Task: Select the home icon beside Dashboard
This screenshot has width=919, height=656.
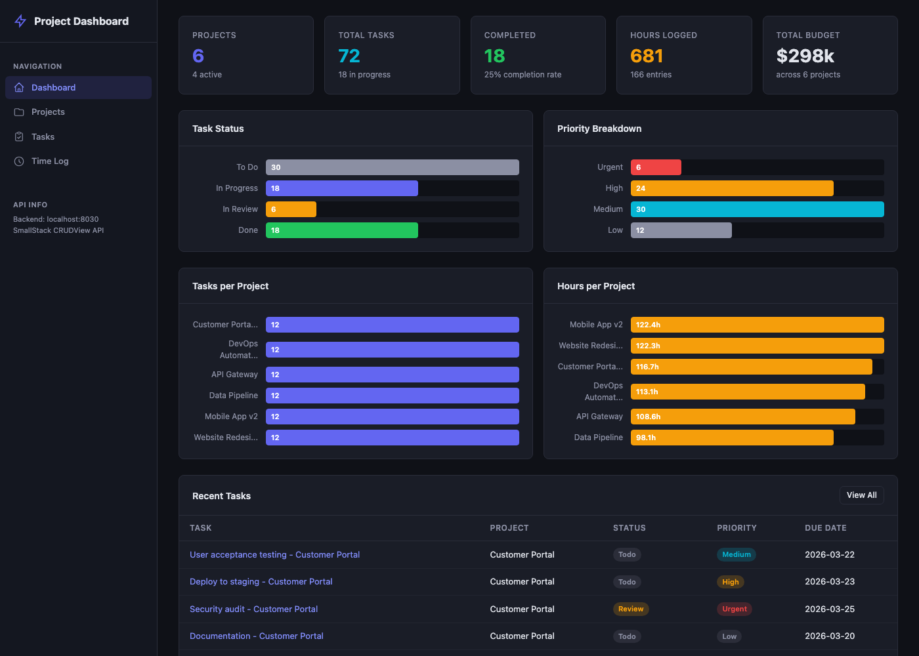Action: pyautogui.click(x=20, y=87)
